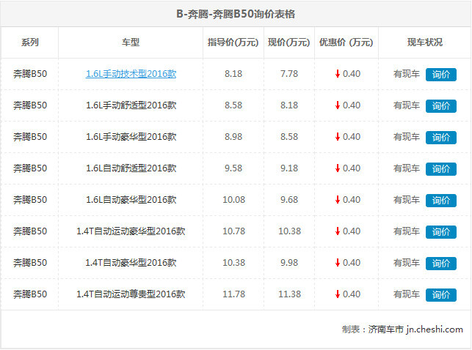Request quote for 1.4T自动豪华型2016款

click(441, 264)
